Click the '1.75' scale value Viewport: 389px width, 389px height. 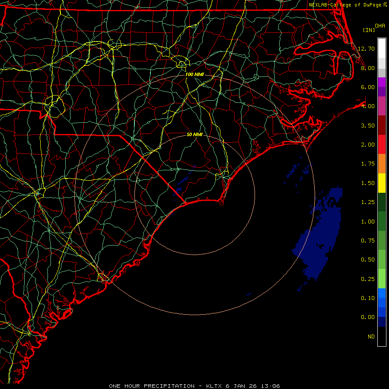click(368, 164)
